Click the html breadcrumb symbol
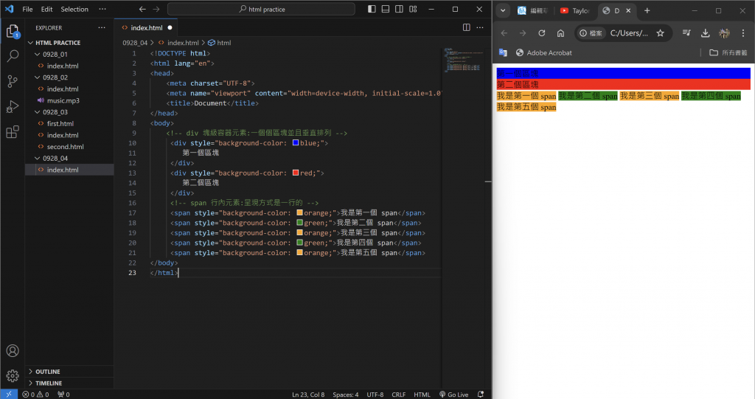 pyautogui.click(x=220, y=42)
